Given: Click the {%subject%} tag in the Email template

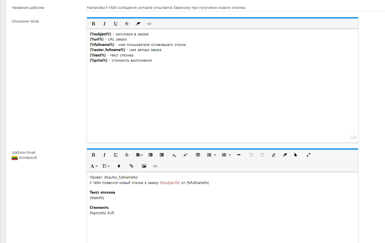Looking at the screenshot, I should pyautogui.click(x=170, y=183).
